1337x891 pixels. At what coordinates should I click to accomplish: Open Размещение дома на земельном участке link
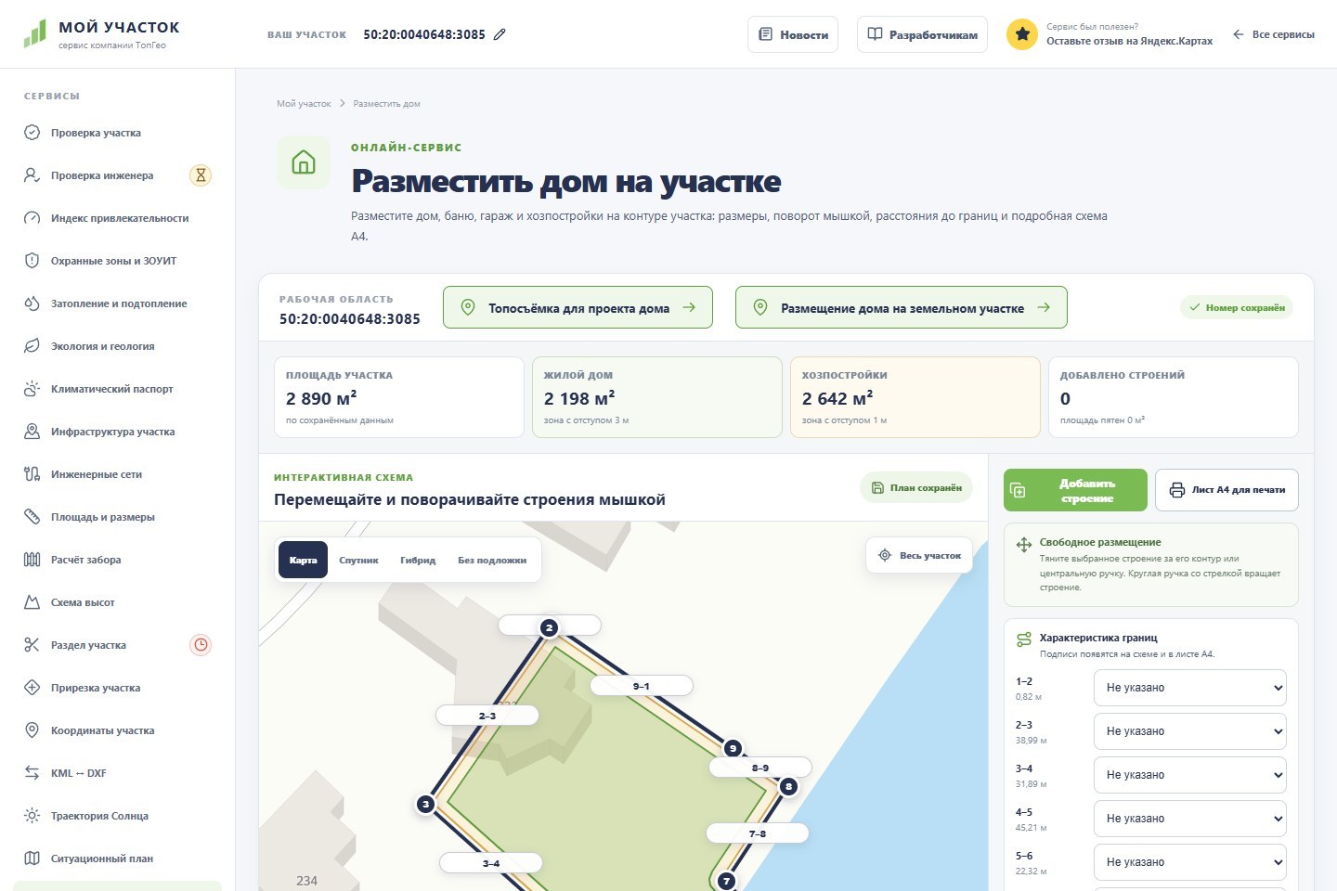coord(902,307)
